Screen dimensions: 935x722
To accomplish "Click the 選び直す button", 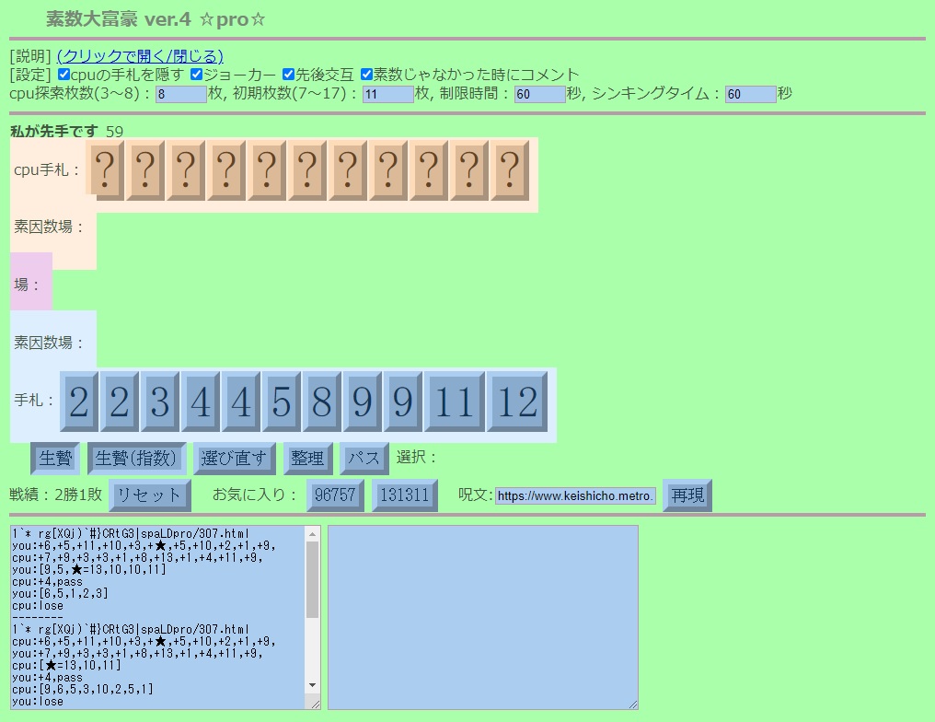I will (235, 459).
